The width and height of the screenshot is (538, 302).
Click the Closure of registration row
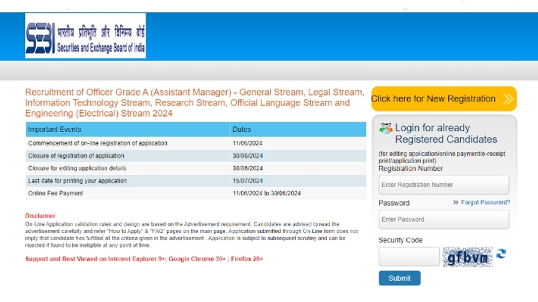pos(76,156)
